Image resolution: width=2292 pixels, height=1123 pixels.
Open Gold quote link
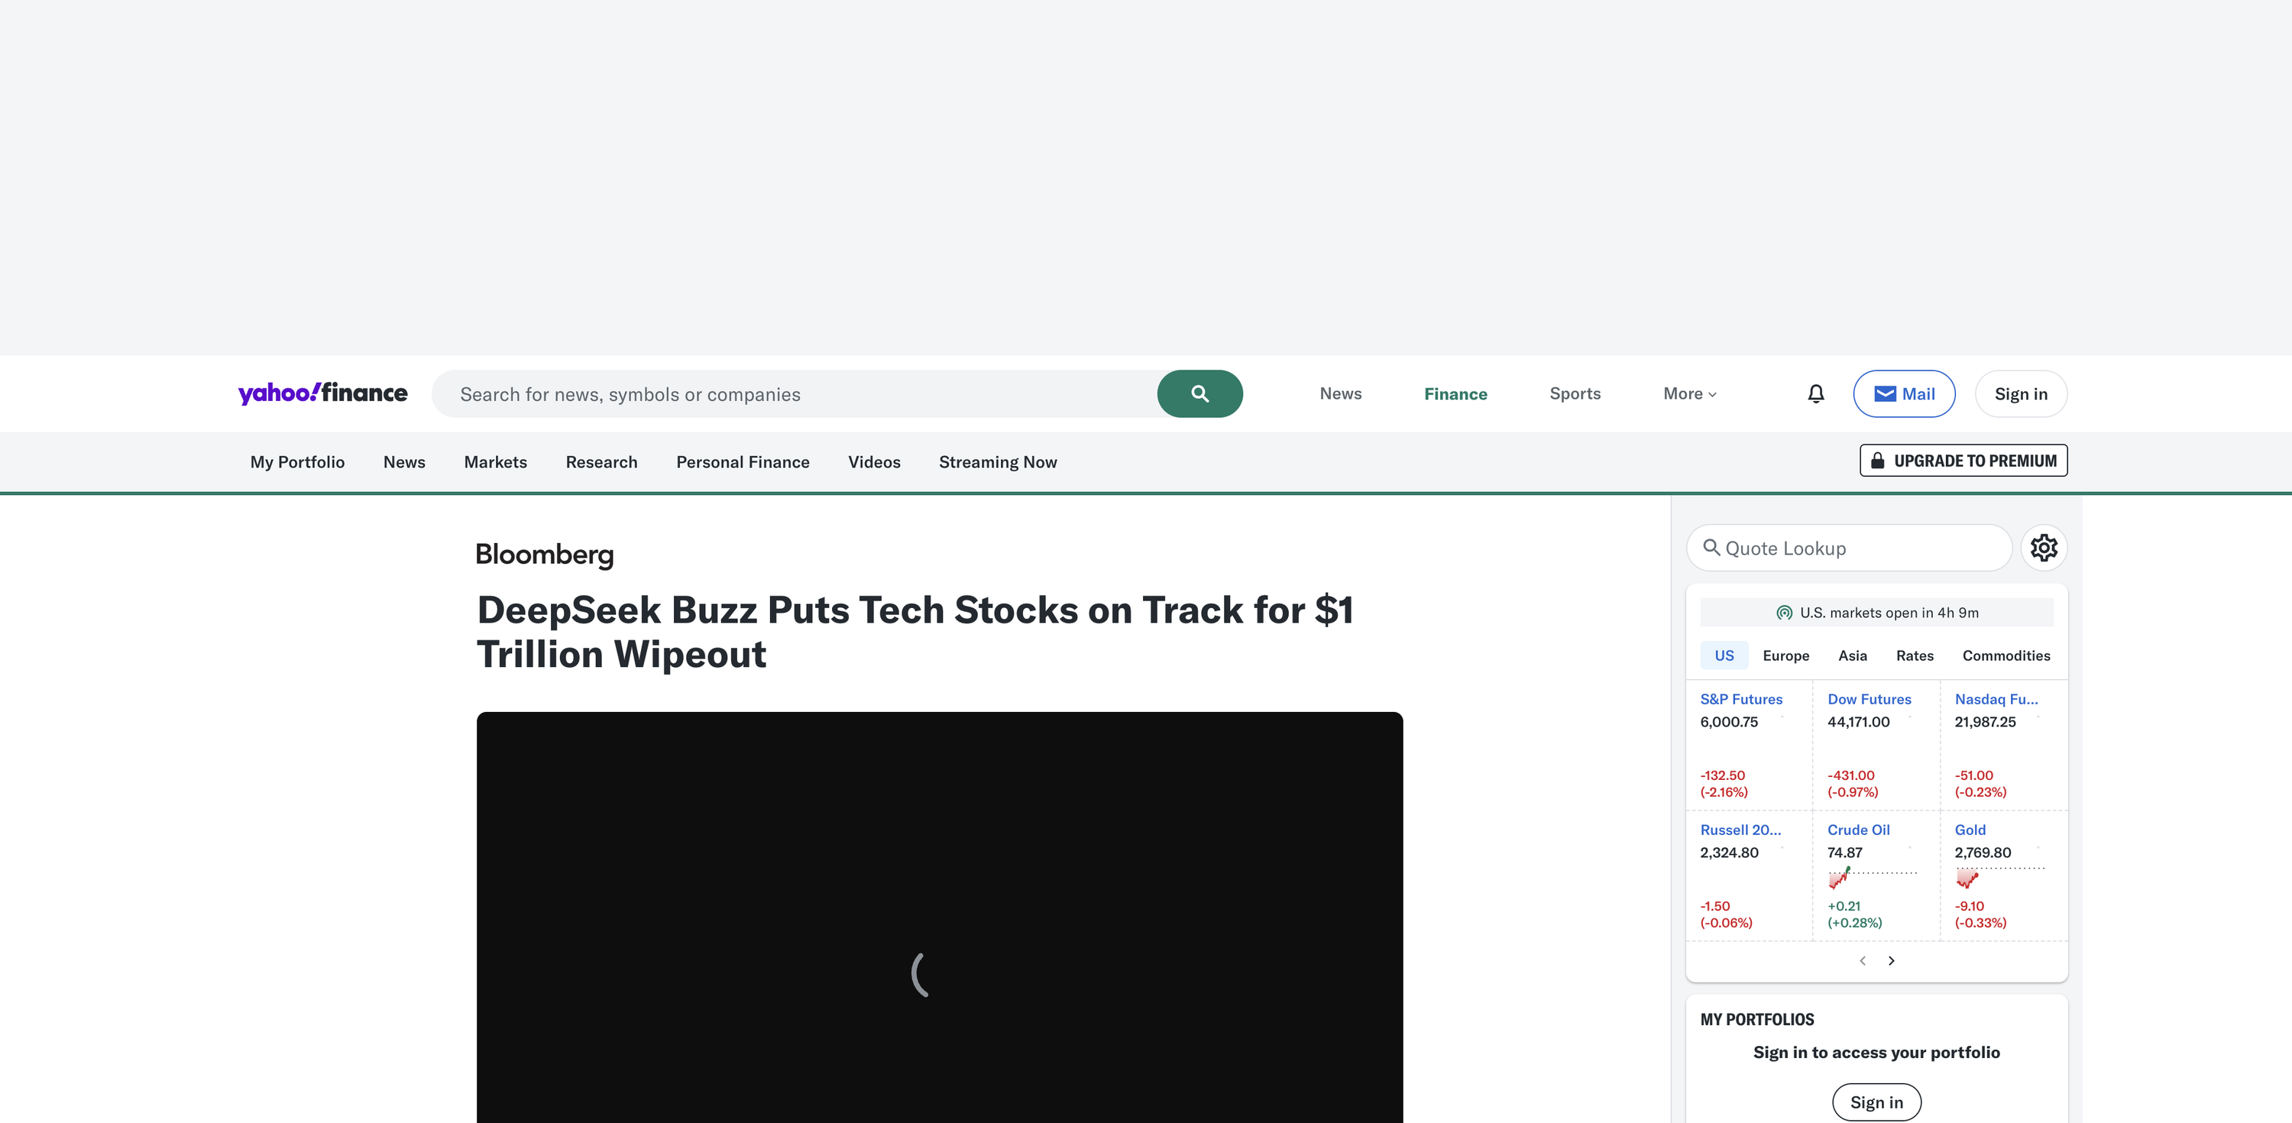tap(1970, 830)
